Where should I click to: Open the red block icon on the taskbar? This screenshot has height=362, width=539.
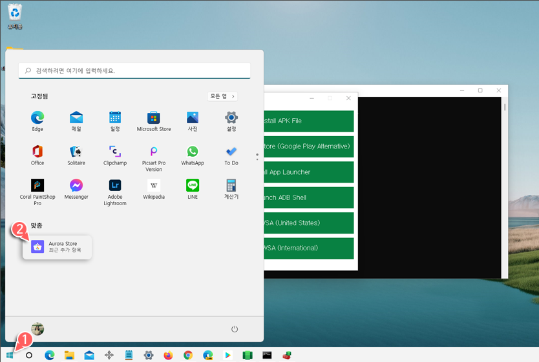pos(287,355)
